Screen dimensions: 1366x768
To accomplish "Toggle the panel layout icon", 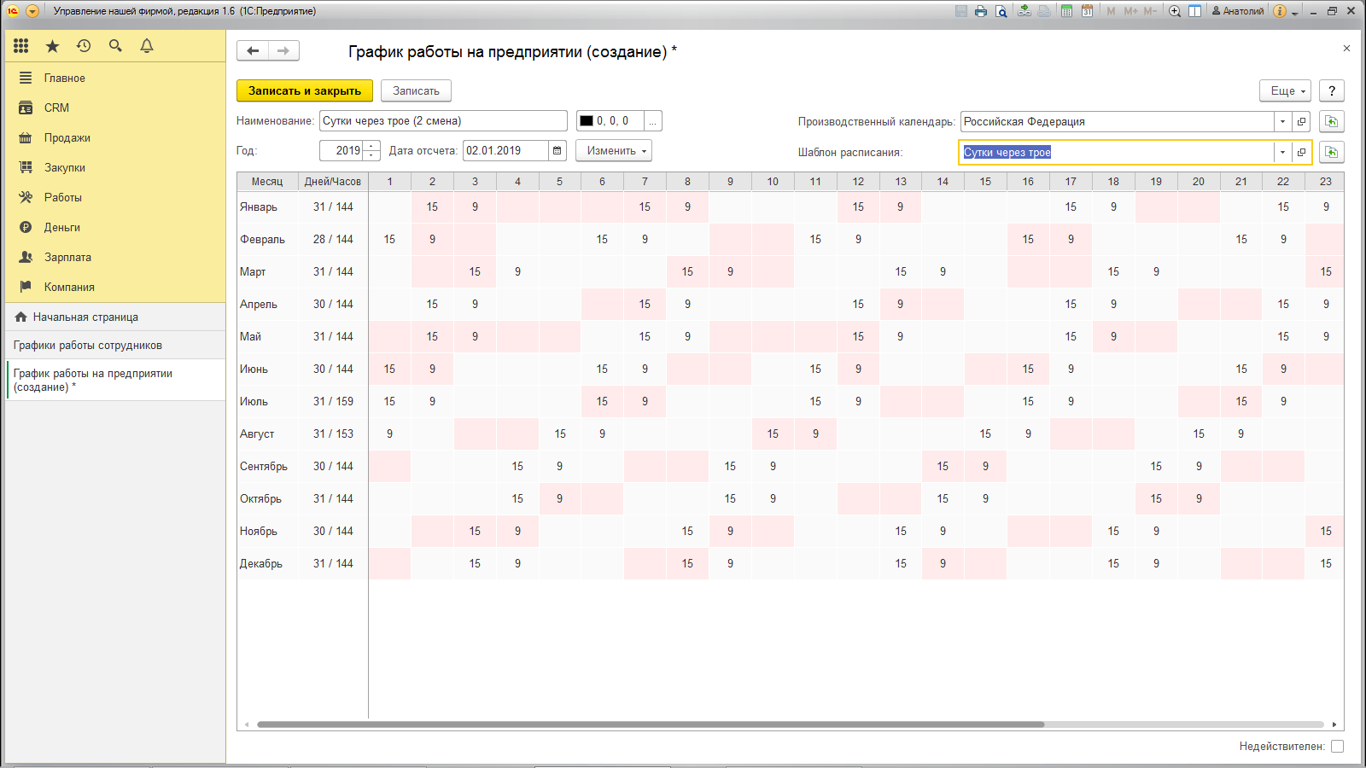I will pyautogui.click(x=1195, y=11).
